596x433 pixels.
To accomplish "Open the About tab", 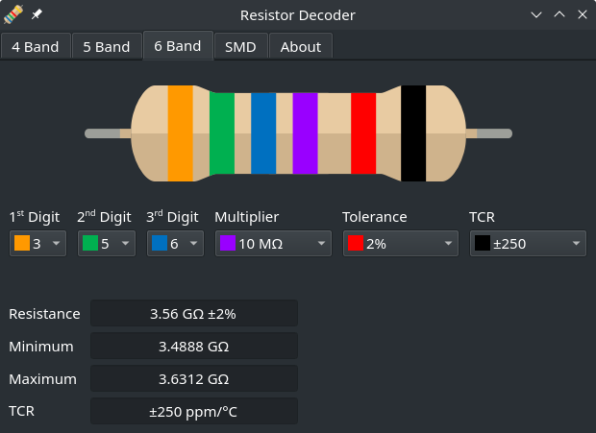I will [x=301, y=46].
